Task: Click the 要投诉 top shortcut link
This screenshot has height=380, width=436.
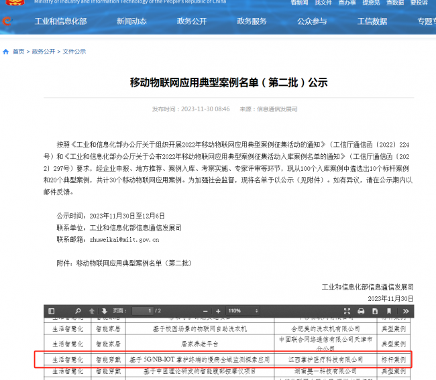Action: tap(419, 3)
